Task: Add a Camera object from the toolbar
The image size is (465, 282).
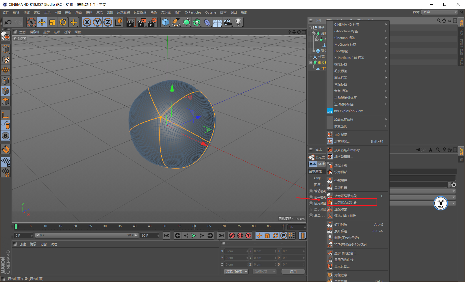Action: click(x=228, y=22)
